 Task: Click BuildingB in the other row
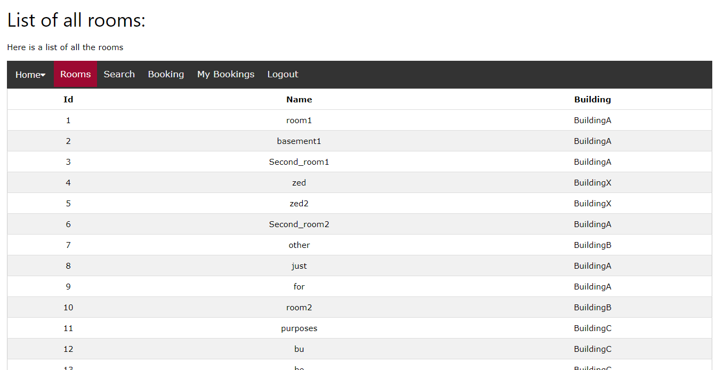pos(592,245)
